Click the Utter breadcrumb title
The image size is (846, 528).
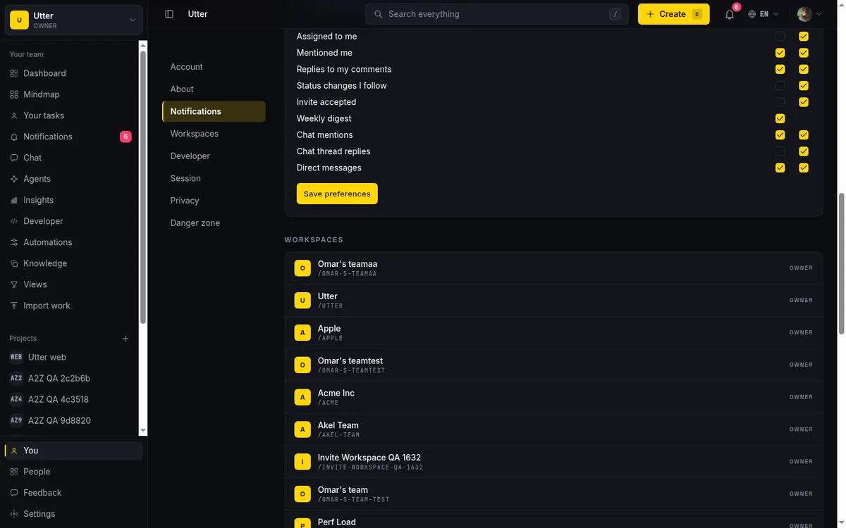198,14
